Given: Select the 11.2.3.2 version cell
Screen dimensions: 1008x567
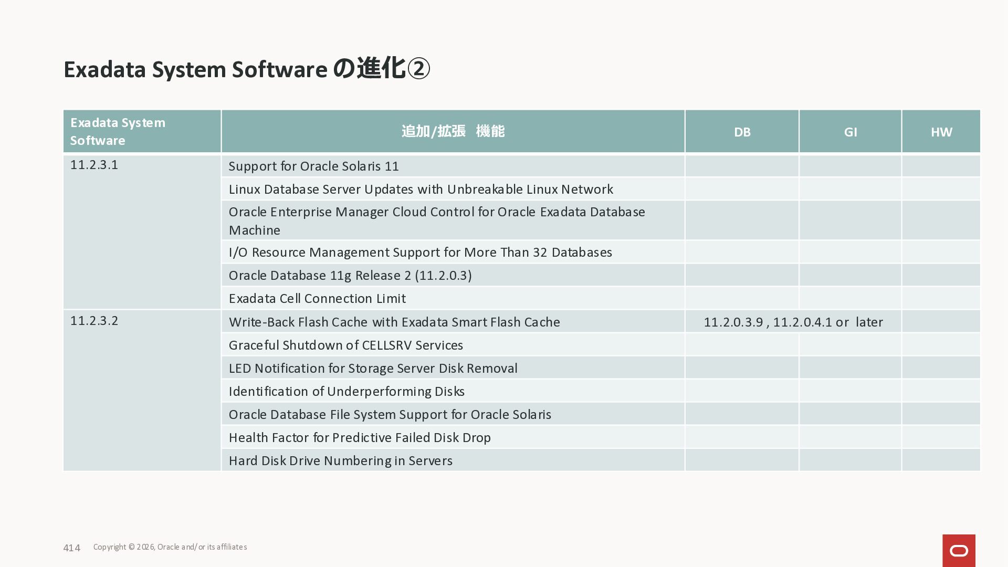Looking at the screenshot, I should pyautogui.click(x=94, y=321).
